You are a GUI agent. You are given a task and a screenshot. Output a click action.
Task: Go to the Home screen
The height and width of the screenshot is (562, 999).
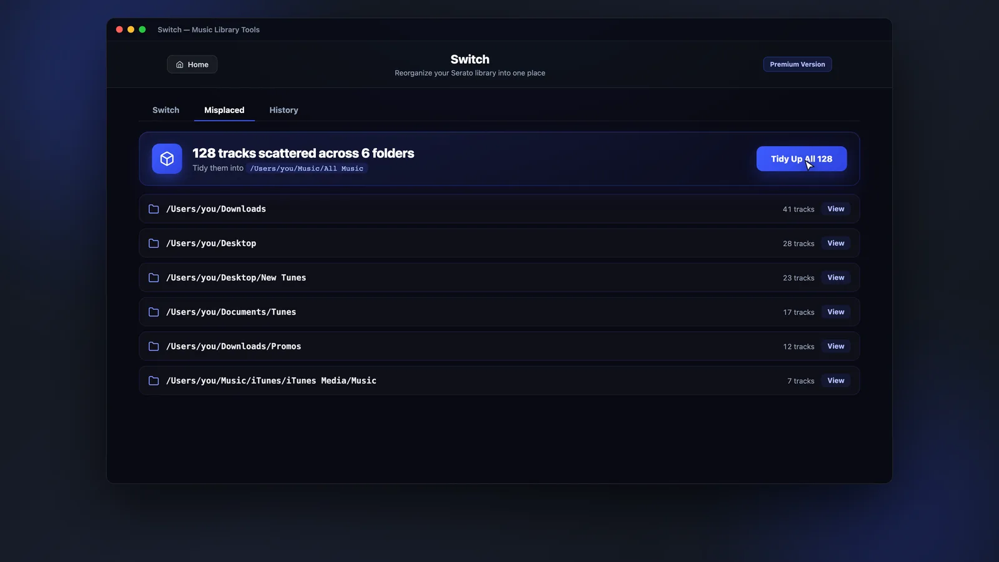pos(192,64)
